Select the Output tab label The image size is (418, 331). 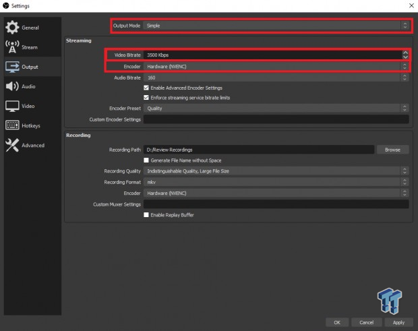click(x=30, y=67)
